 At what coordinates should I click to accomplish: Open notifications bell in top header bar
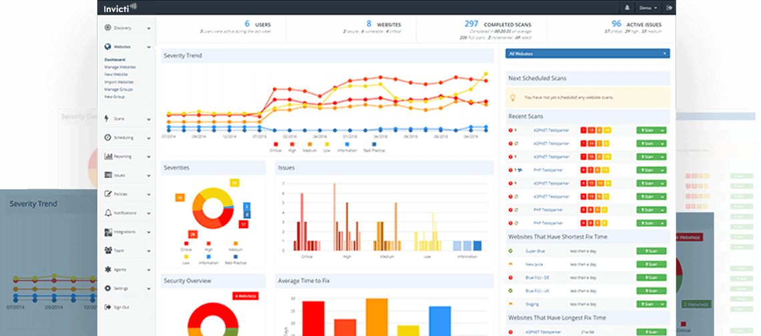tap(627, 8)
